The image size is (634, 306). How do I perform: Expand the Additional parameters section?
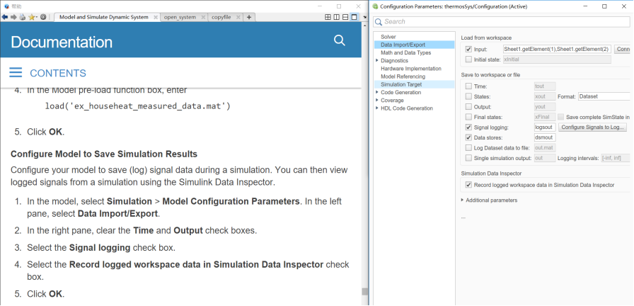point(463,200)
